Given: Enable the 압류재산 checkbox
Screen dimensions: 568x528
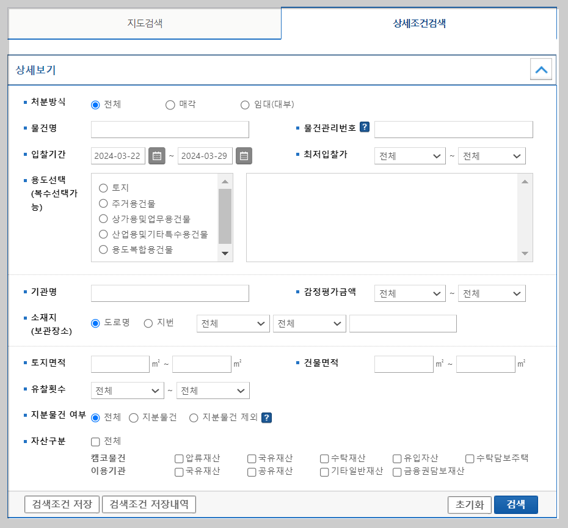Looking at the screenshot, I should coord(178,458).
